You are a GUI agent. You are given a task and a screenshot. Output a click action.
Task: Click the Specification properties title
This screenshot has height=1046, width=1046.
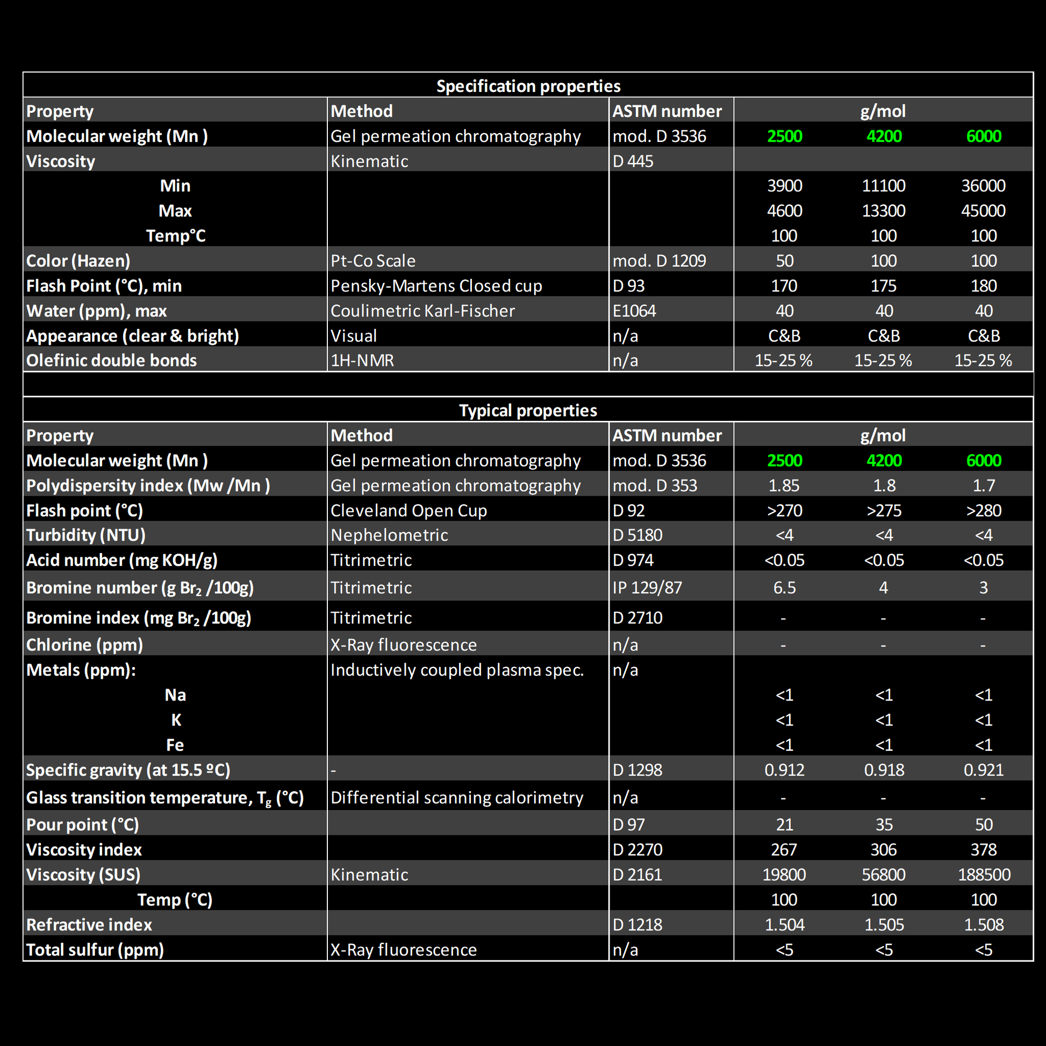(x=528, y=86)
